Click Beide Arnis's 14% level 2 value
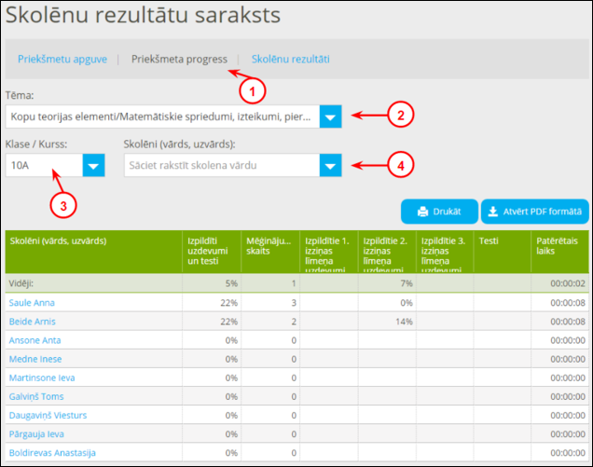This screenshot has height=467, width=593. coord(404,322)
